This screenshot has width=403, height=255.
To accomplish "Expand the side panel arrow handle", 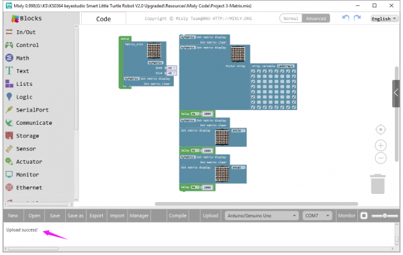I will click(396, 93).
